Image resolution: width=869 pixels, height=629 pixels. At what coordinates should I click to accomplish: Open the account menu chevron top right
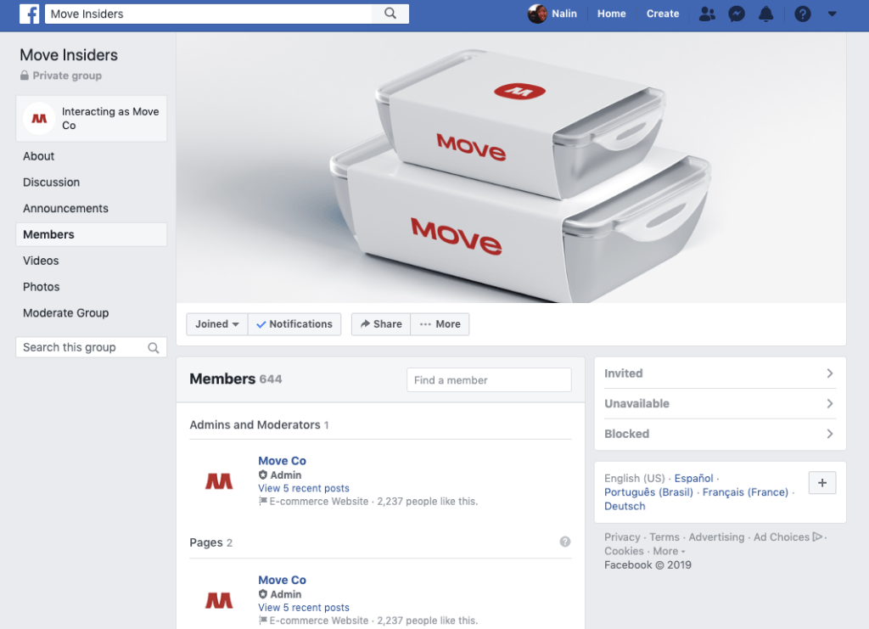point(832,14)
